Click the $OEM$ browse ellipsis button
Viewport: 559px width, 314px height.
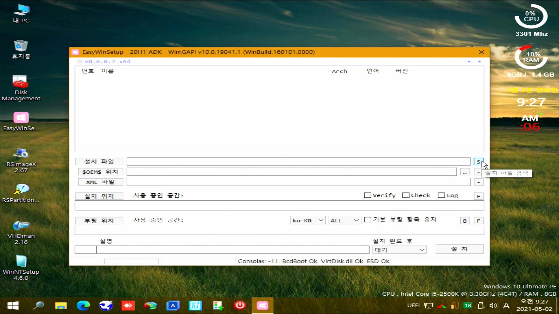[465, 172]
